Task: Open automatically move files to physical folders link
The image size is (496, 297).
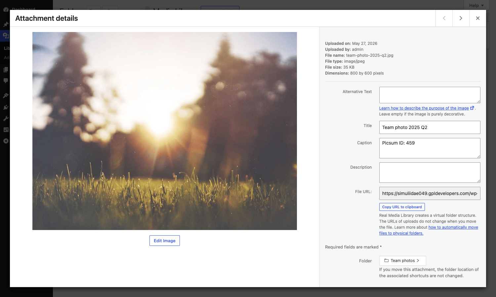Action: pos(429,230)
